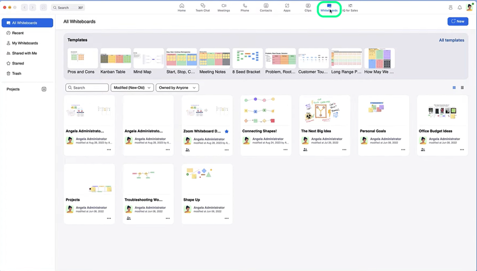Open more options for Shape Up whiteboard
The image size is (477, 271).
[x=226, y=218]
